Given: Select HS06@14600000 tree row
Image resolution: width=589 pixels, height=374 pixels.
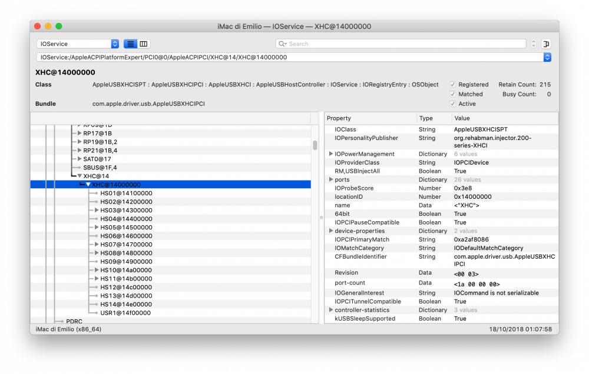Looking at the screenshot, I should 171,236.
